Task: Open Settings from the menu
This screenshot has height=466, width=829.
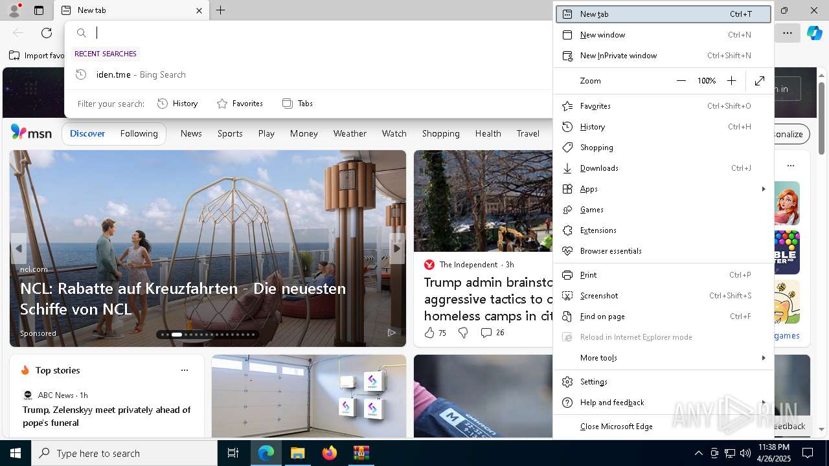Action: point(664,382)
